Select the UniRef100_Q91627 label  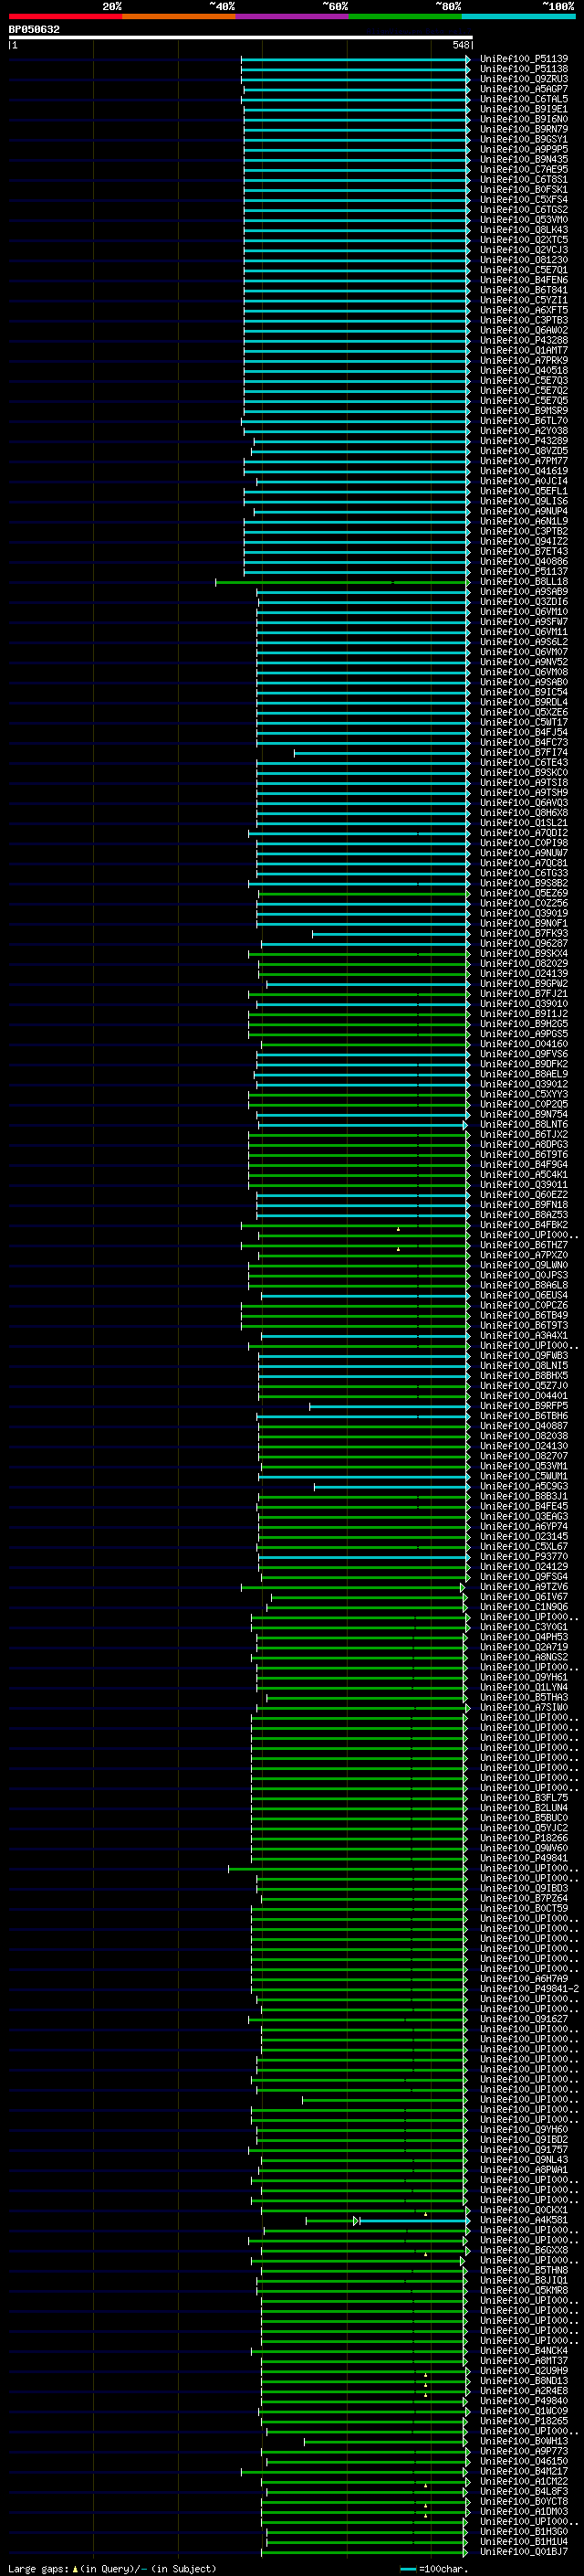(x=523, y=2019)
